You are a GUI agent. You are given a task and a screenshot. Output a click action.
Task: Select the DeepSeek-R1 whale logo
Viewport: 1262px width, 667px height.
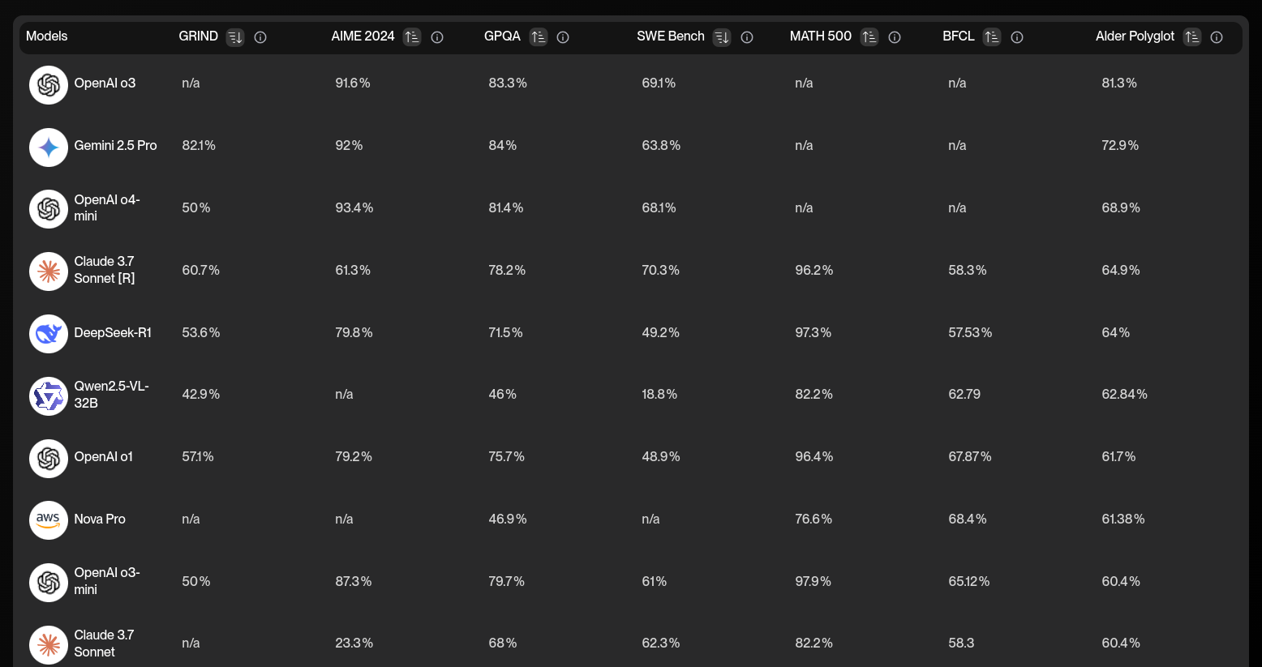coord(49,334)
